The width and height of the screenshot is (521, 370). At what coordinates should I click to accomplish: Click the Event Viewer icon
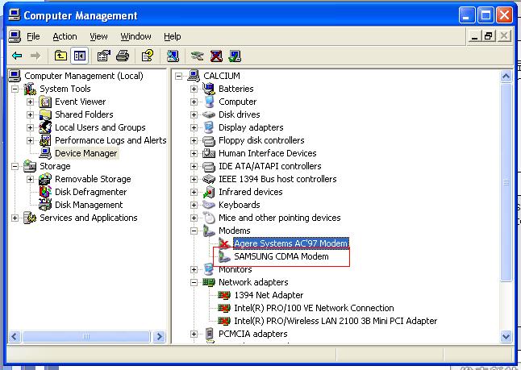(45, 102)
